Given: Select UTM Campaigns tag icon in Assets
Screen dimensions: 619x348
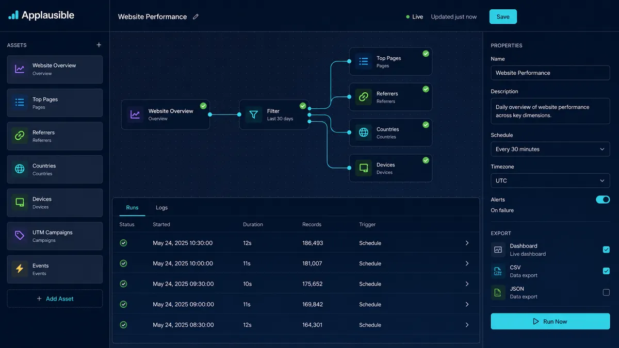Looking at the screenshot, I should pyautogui.click(x=20, y=236).
